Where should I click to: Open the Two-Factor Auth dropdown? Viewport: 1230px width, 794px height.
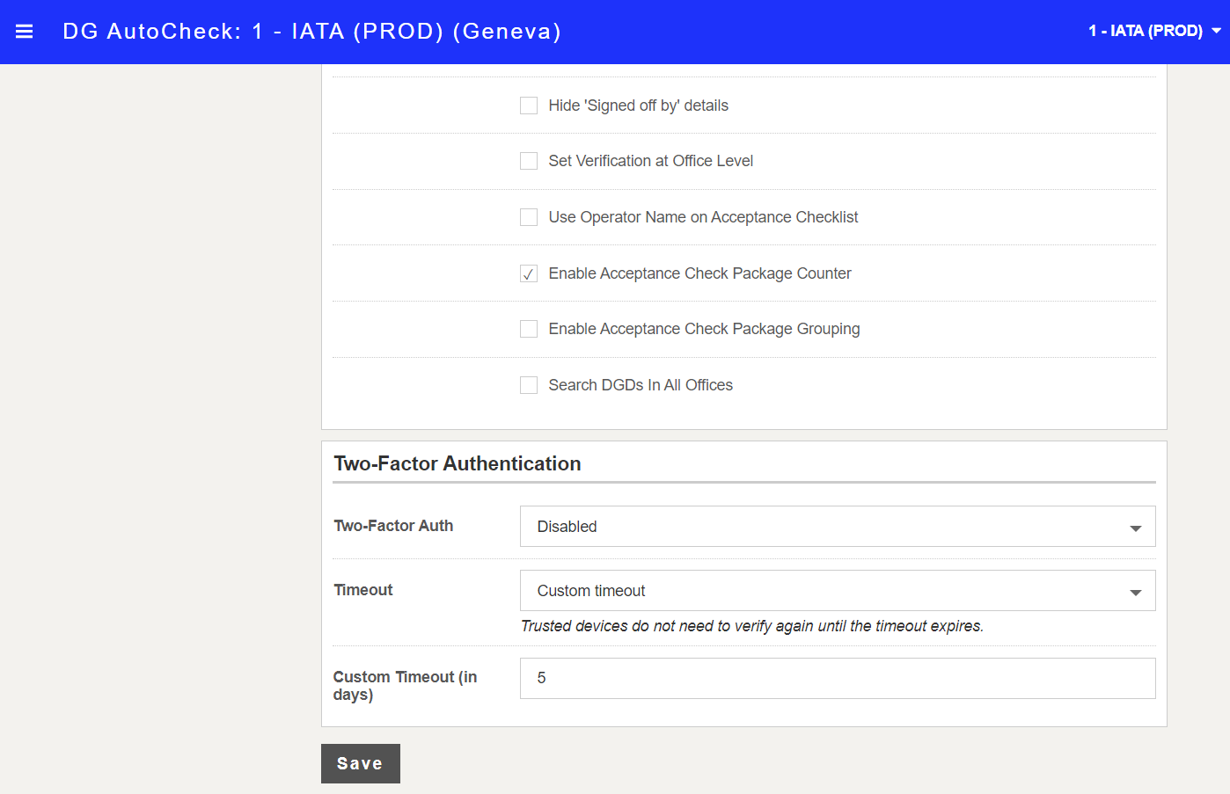pyautogui.click(x=838, y=527)
